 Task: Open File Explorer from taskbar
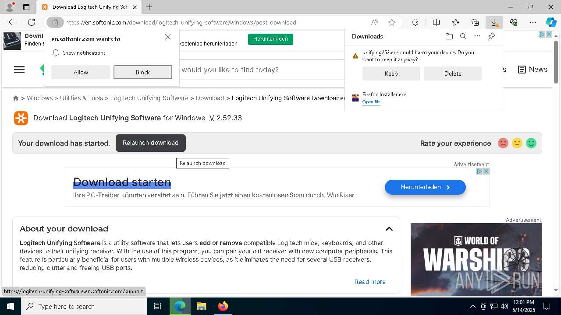coord(201,306)
